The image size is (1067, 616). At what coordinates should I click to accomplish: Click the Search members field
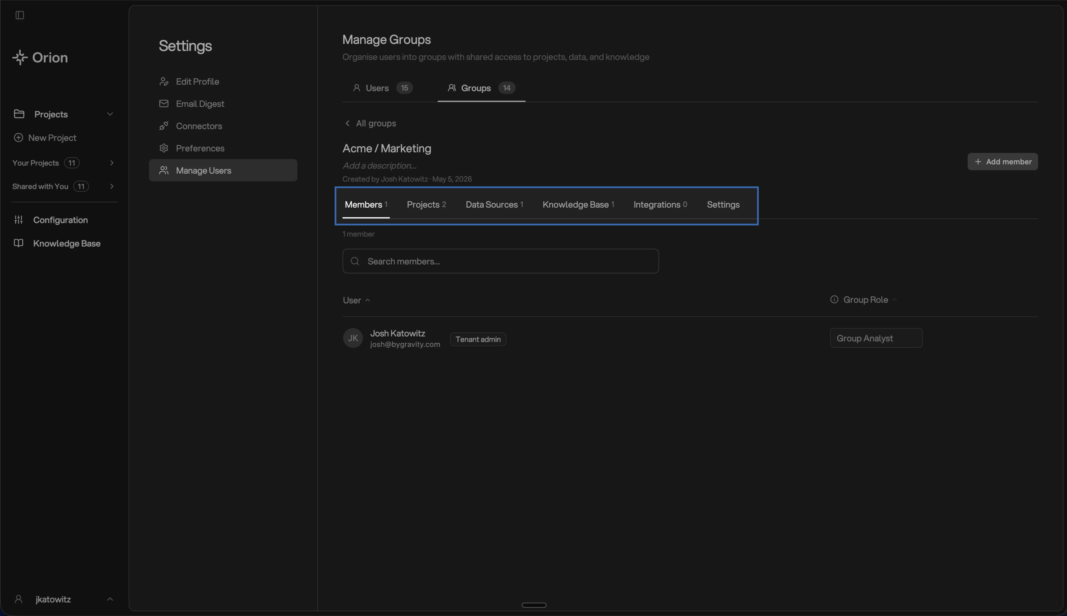500,261
